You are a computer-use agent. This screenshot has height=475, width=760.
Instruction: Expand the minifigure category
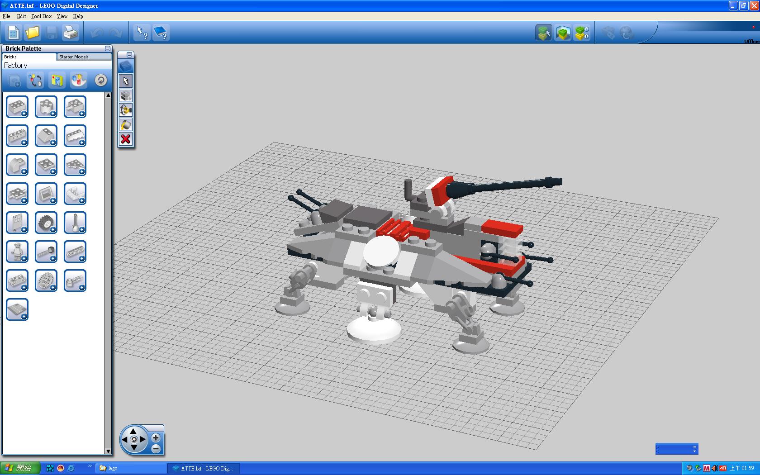tap(17, 252)
